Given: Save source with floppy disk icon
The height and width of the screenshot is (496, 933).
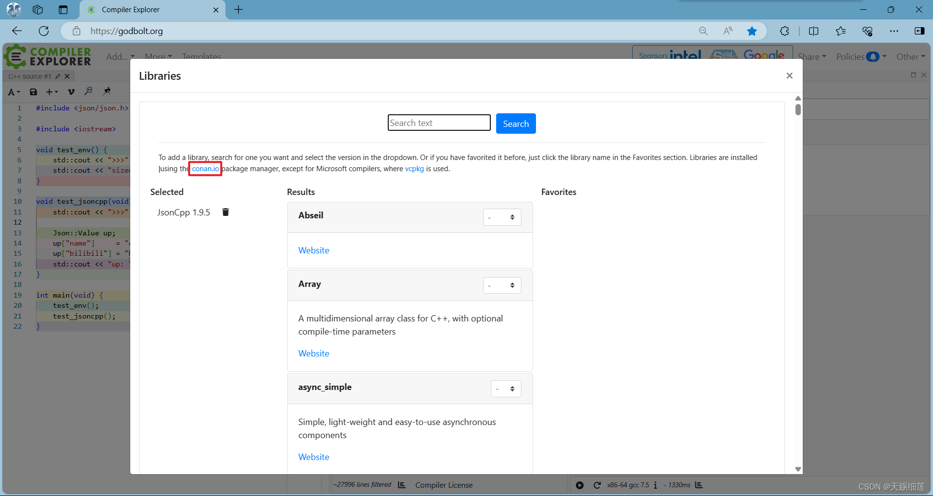Looking at the screenshot, I should pos(34,92).
